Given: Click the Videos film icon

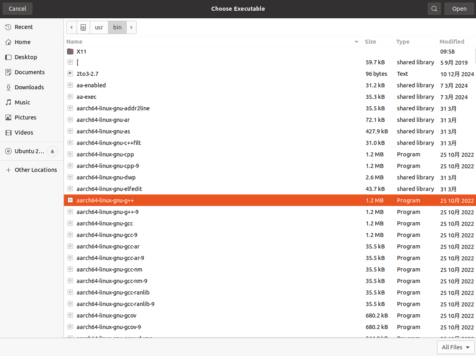Looking at the screenshot, I should 8,133.
